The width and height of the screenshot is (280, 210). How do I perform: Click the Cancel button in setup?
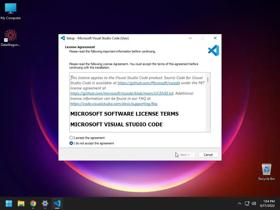pos(208,155)
